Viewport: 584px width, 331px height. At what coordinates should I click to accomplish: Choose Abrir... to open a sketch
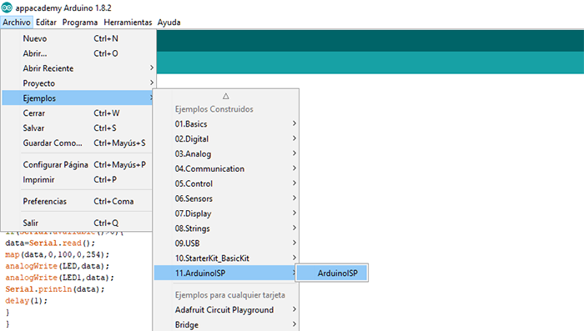coord(78,53)
